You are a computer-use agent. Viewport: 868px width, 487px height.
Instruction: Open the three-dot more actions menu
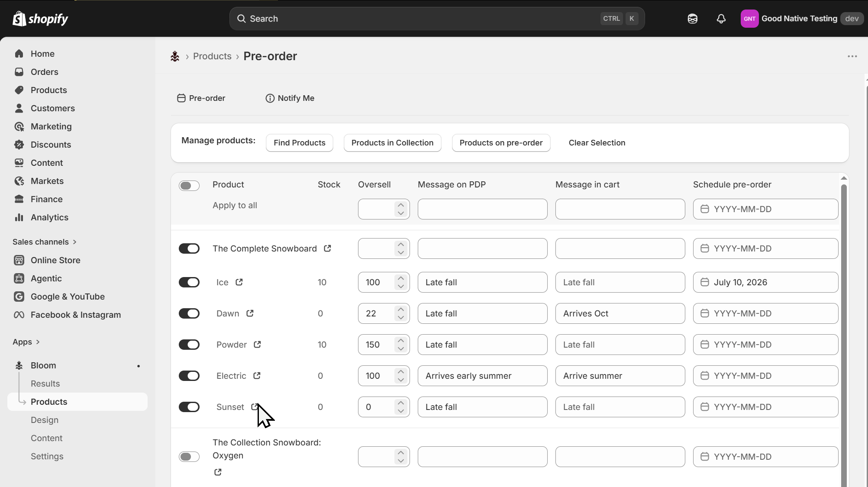click(852, 56)
